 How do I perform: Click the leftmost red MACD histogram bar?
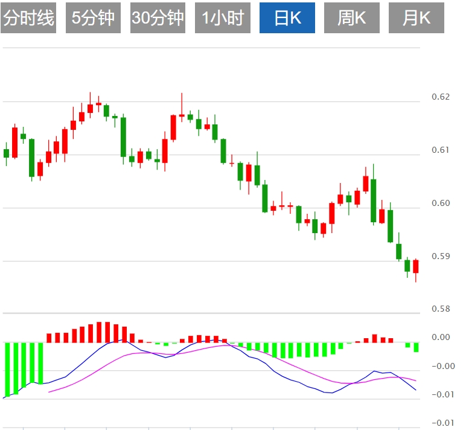tap(50, 338)
